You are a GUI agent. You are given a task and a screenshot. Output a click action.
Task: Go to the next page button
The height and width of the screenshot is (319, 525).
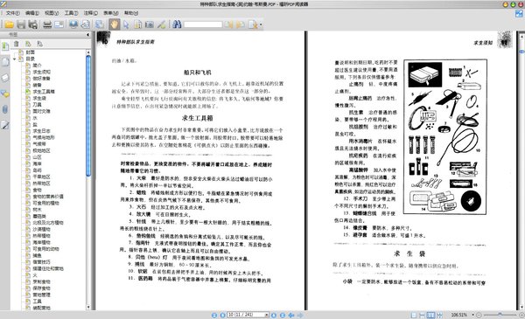tap(274, 315)
